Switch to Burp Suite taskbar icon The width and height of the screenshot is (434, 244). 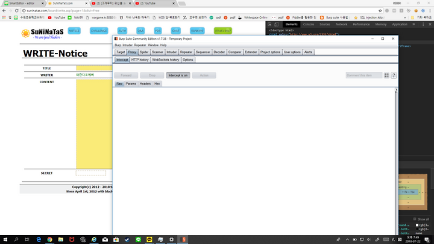[183, 240]
